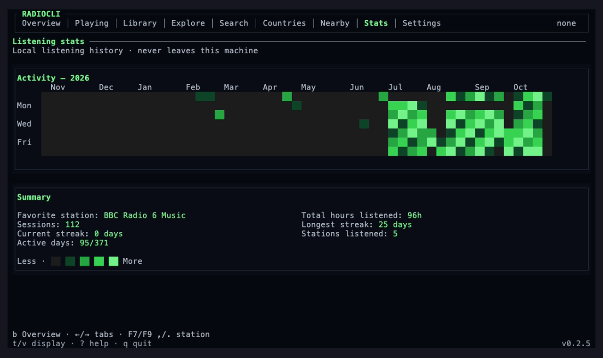Open the Playing tab
The image size is (603, 358).
91,23
